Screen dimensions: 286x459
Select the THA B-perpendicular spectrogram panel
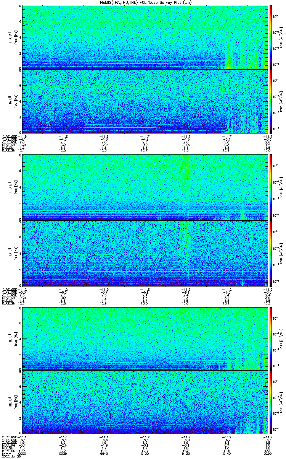pos(145,37)
